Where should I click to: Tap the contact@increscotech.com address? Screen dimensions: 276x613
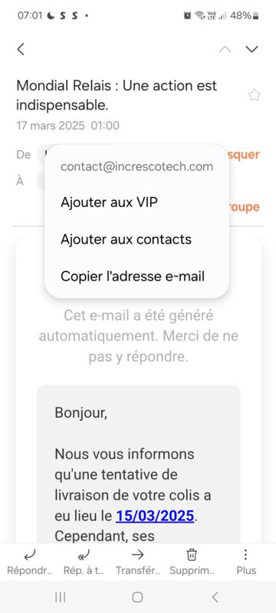136,167
